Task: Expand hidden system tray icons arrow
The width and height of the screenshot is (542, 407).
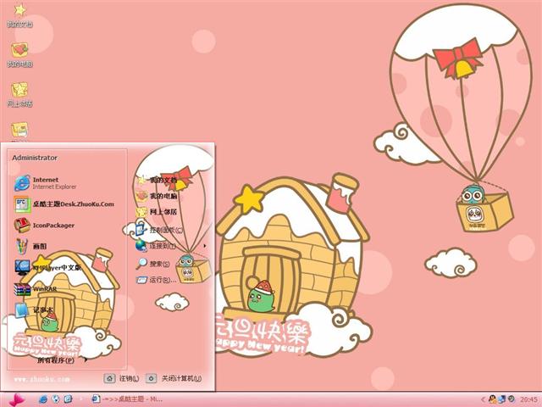Action: (x=484, y=399)
